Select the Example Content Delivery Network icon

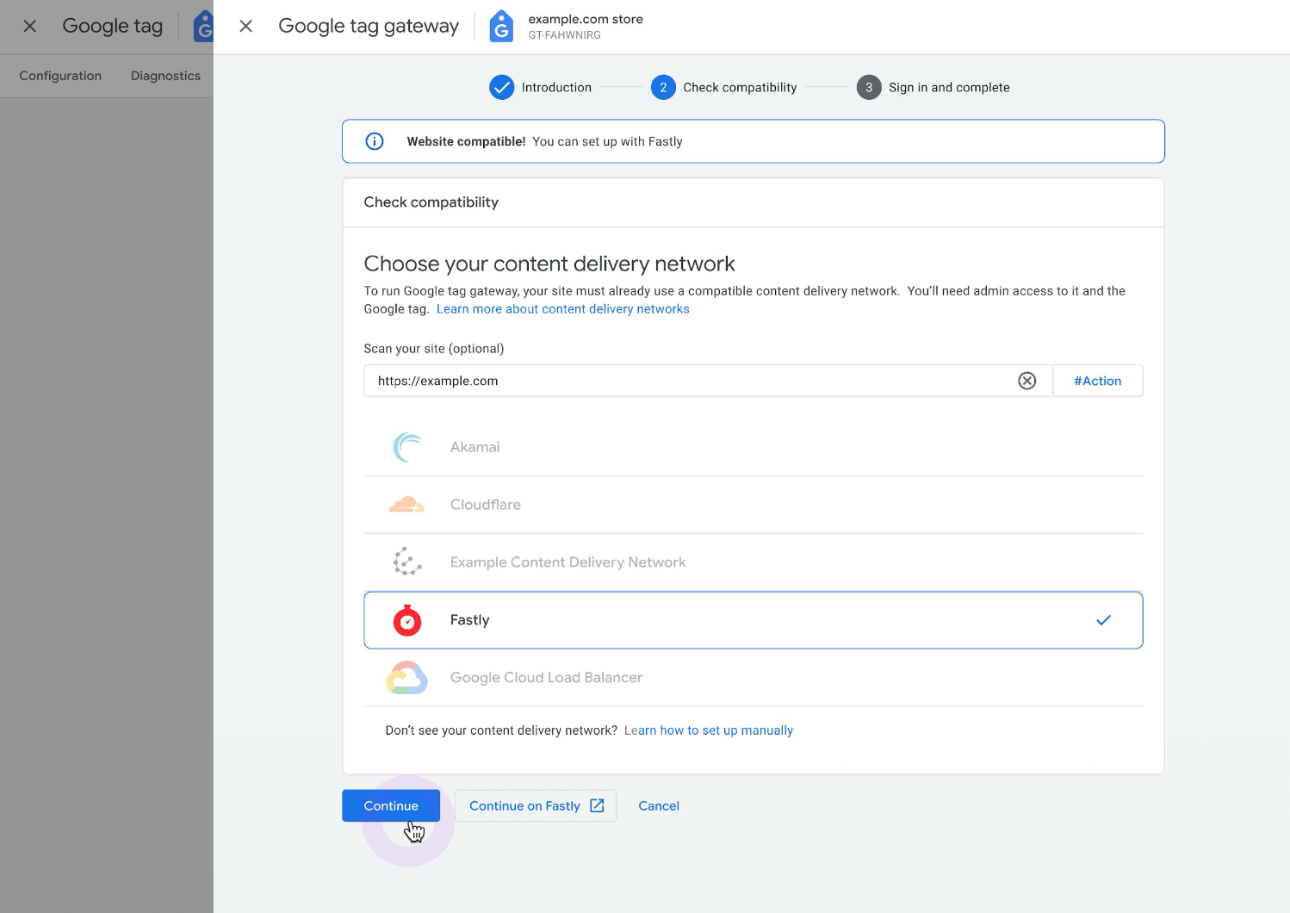point(406,562)
